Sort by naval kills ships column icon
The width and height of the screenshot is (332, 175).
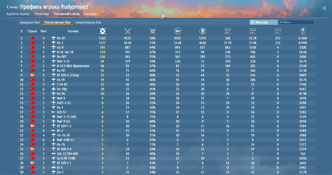click(278, 31)
